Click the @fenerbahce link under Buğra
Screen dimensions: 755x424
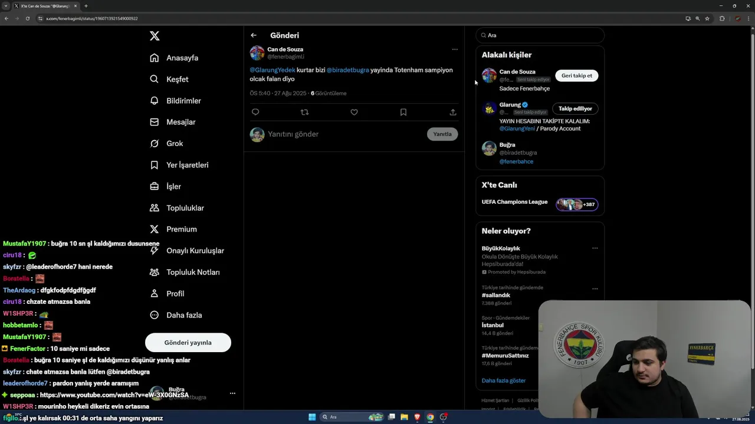(x=516, y=161)
